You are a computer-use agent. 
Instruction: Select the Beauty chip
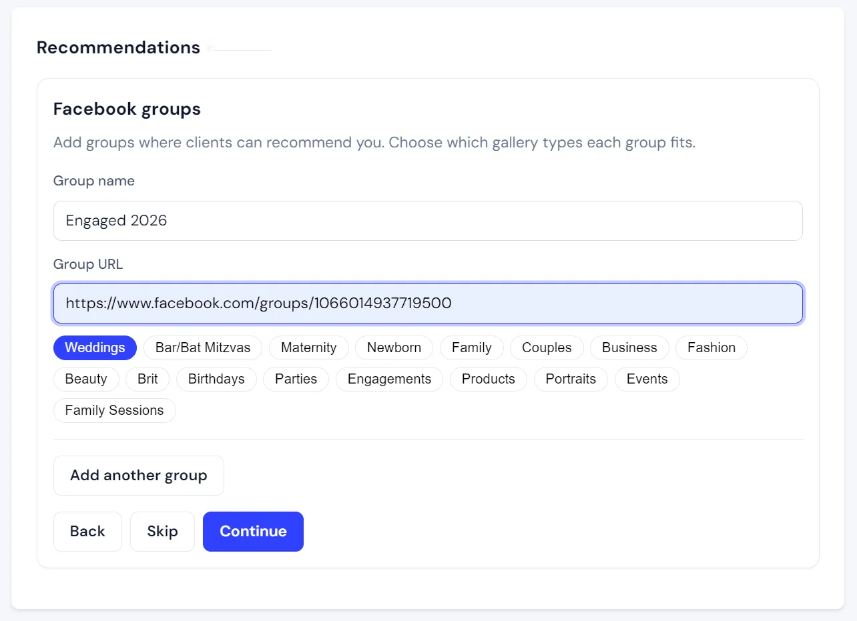coord(86,379)
